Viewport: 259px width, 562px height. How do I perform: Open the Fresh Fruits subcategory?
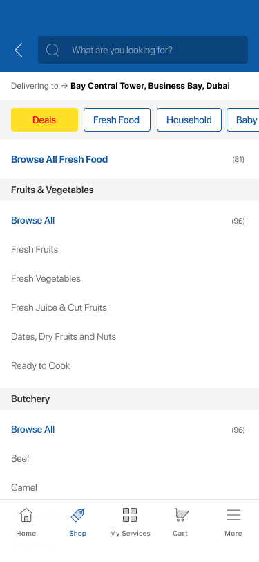coord(35,249)
